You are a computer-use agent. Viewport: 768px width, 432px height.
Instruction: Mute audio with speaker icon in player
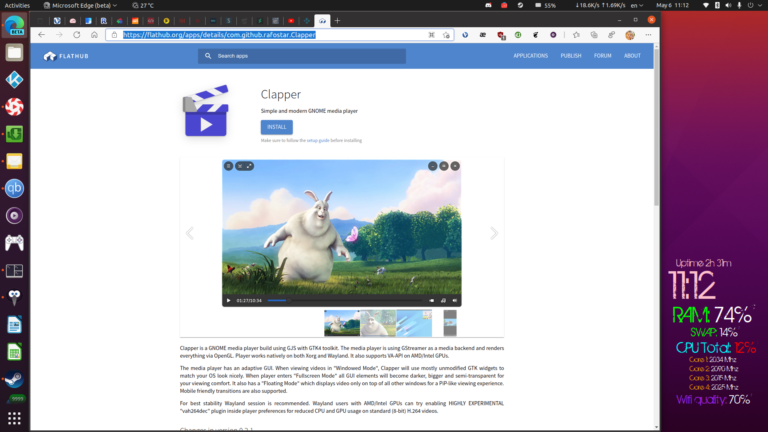coord(454,300)
